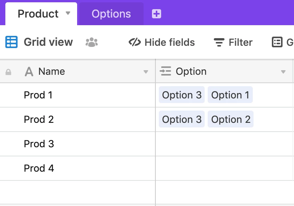
Task: Click the Hide fields eye-slash icon
Action: point(135,42)
